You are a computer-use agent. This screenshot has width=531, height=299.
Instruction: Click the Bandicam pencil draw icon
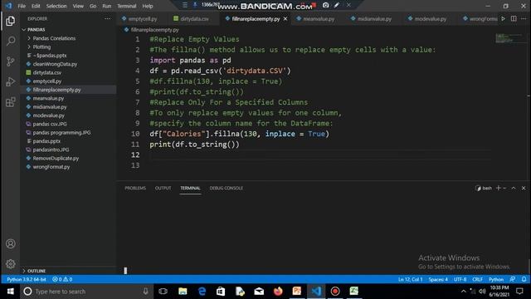pos(337,5)
